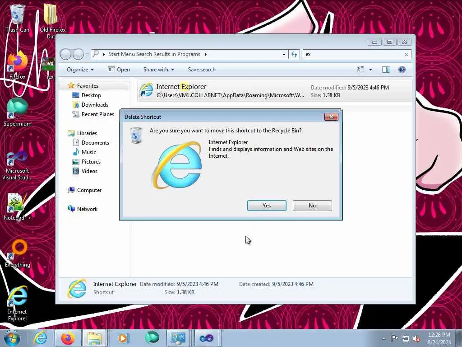Image resolution: width=462 pixels, height=347 pixels.
Task: Select Music library
Action: 89,152
